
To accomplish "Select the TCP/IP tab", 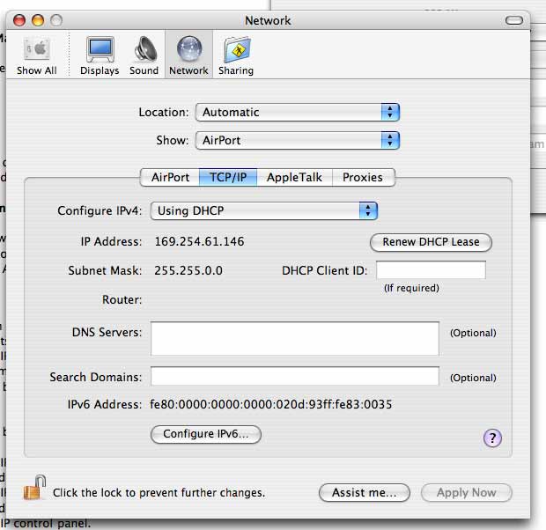I will point(228,177).
